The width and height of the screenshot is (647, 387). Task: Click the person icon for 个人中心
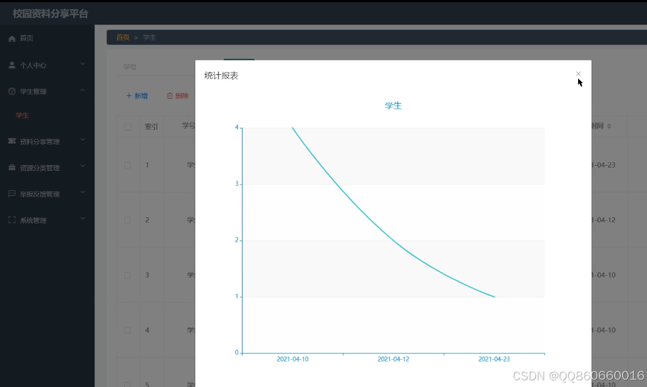pos(12,64)
